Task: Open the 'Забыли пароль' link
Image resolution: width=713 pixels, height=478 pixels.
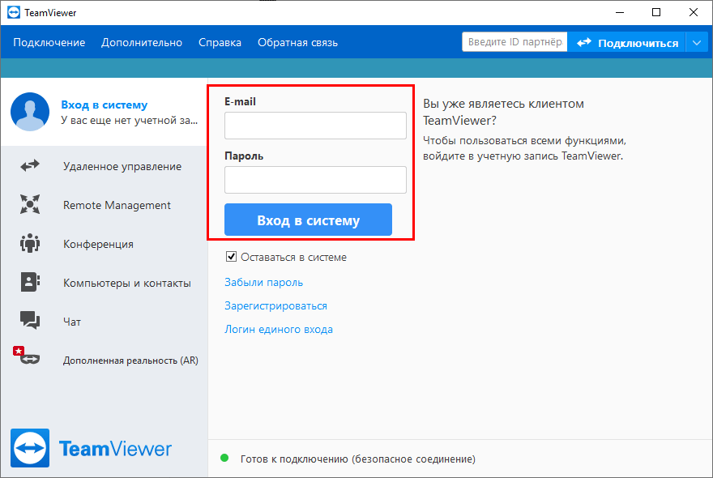Action: [x=264, y=283]
